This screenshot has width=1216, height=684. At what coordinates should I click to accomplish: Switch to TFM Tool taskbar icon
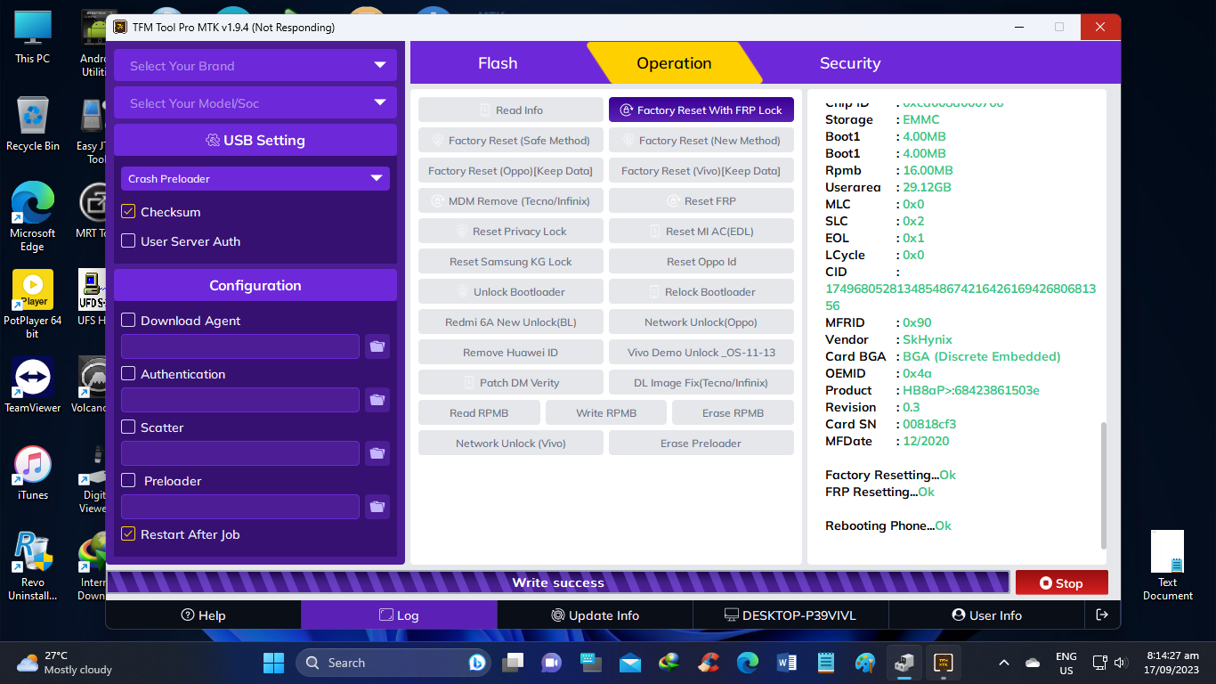pos(944,663)
